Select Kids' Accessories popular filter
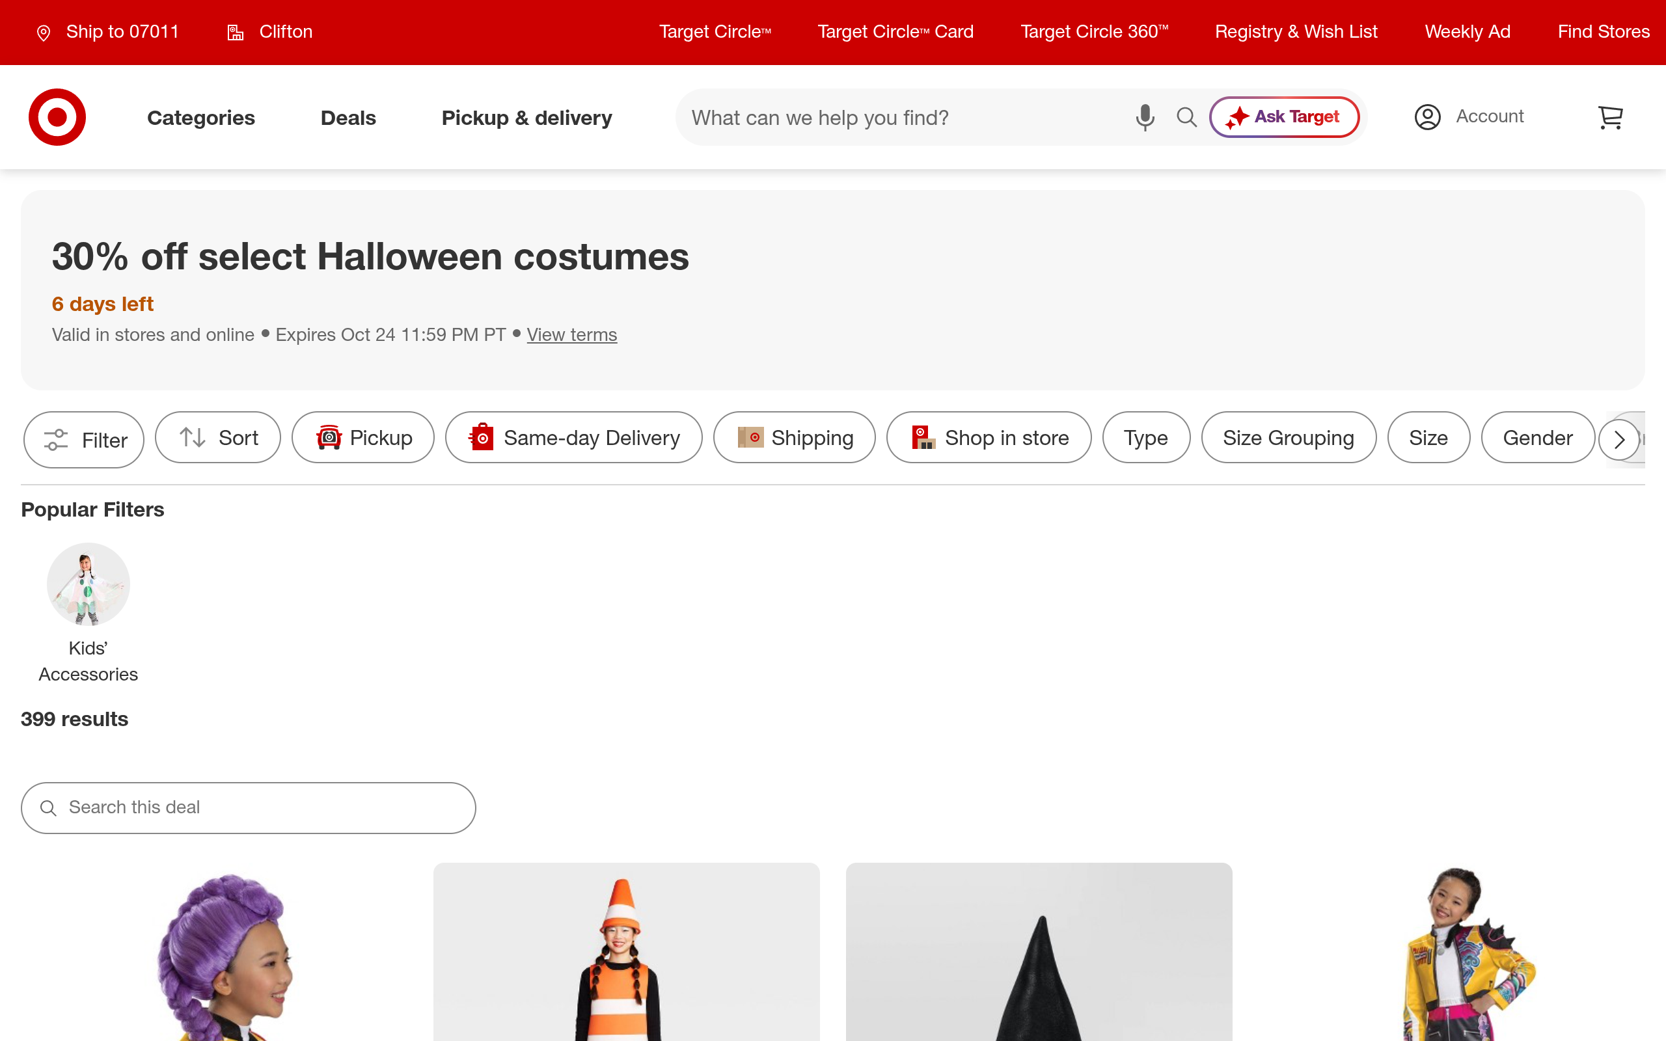This screenshot has height=1041, width=1666. point(88,614)
